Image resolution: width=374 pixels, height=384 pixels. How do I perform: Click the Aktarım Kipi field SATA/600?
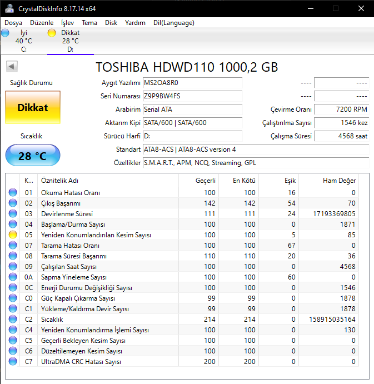tap(192, 123)
